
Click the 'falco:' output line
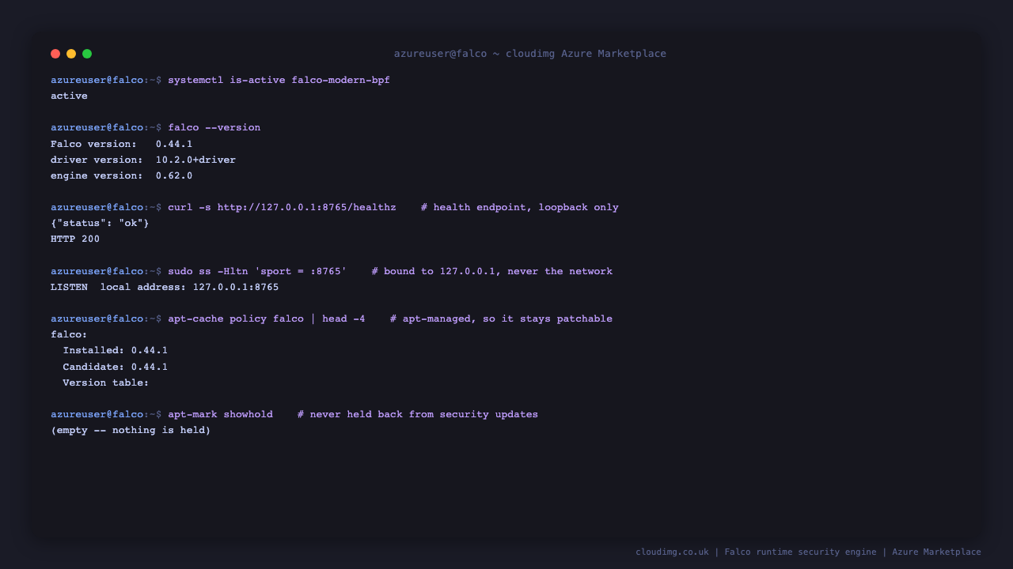69,335
